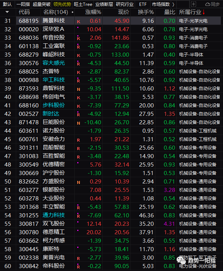Click the R marker for 奥普光电
This screenshot has height=271, width=223.
[x=78, y=258]
